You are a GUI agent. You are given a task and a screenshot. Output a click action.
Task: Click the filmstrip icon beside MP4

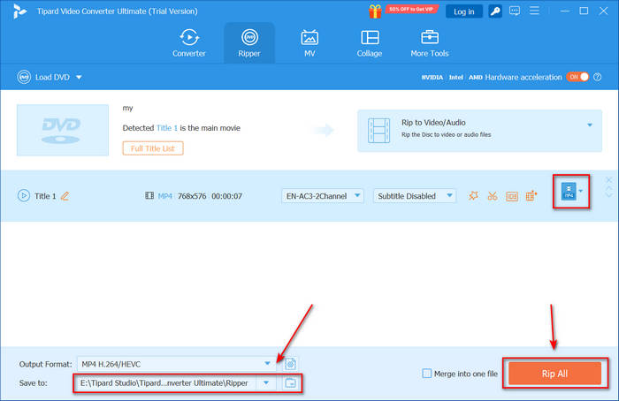click(x=149, y=195)
